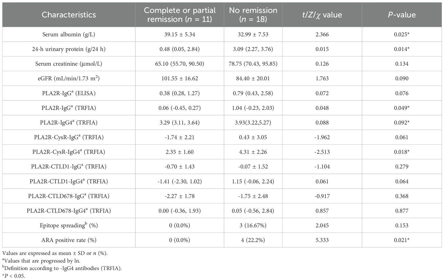The height and width of the screenshot is (280, 444).
Task: Select the 0.025* P-value cell
Action: click(x=402, y=34)
